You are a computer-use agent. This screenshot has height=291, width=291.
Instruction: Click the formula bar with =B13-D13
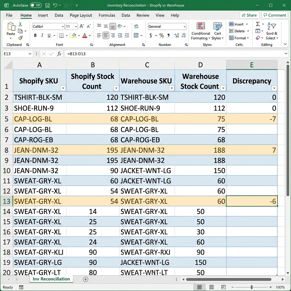coord(176,54)
